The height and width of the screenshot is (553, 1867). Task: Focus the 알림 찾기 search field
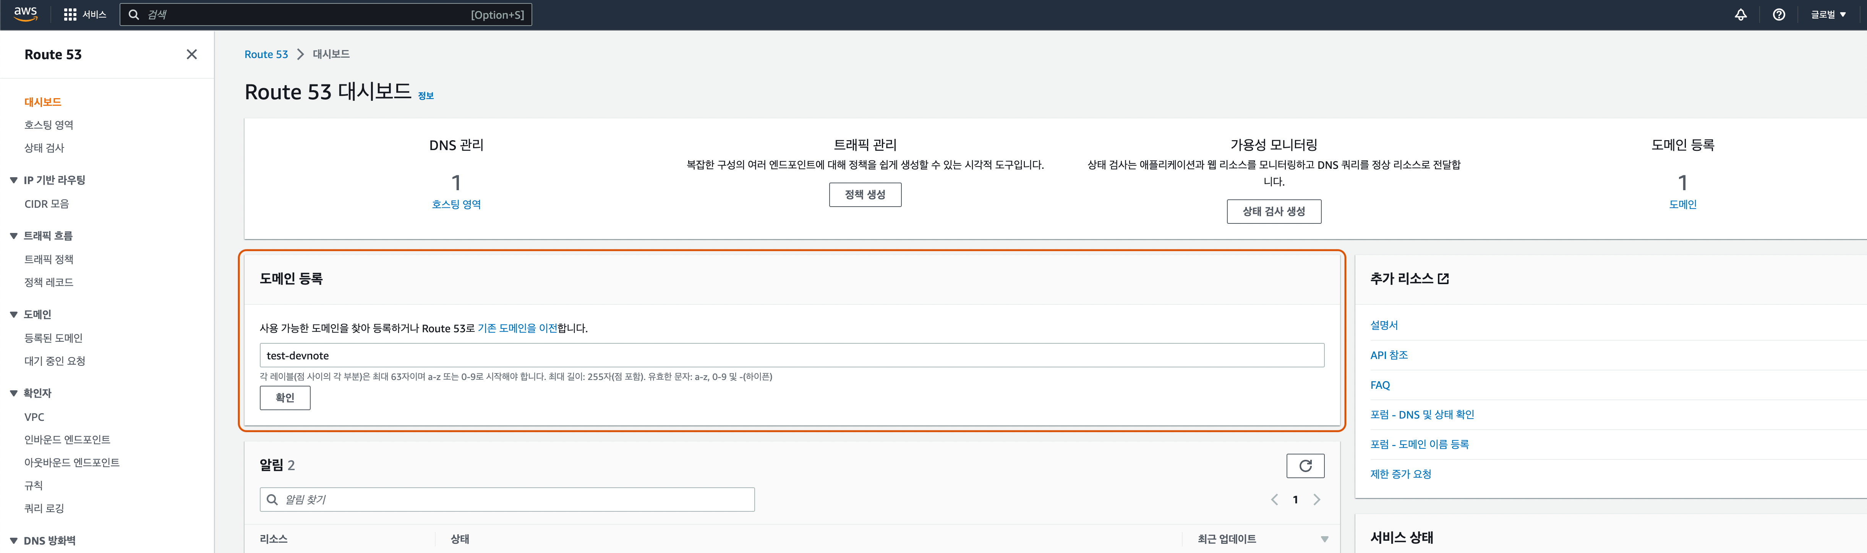507,500
